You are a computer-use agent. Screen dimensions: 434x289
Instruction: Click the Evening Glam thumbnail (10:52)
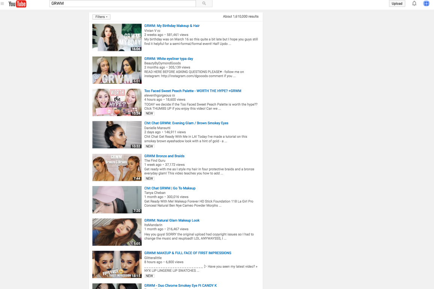117,135
